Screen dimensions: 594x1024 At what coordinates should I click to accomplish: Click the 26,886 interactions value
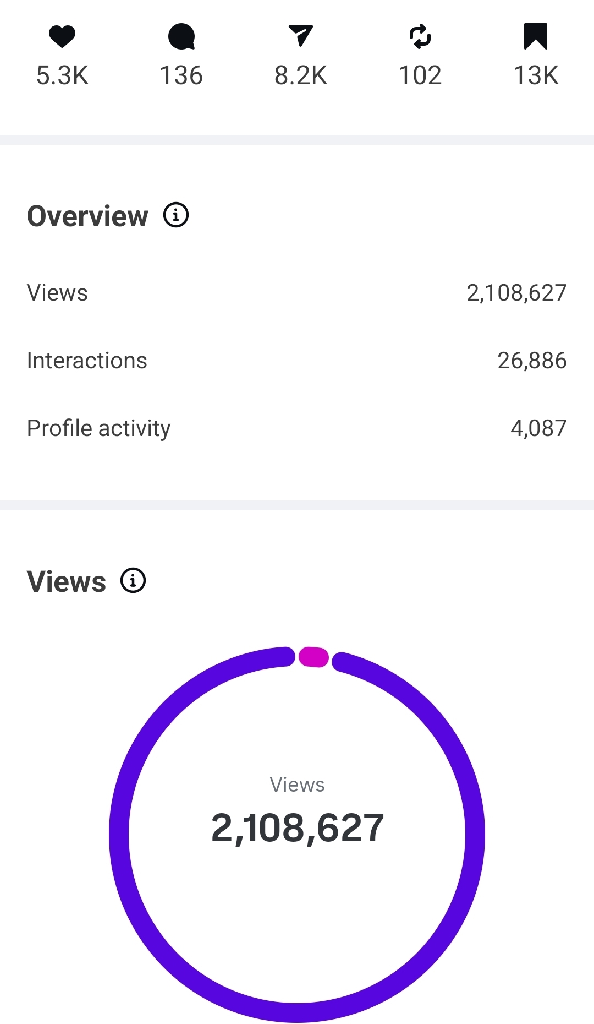[532, 361]
